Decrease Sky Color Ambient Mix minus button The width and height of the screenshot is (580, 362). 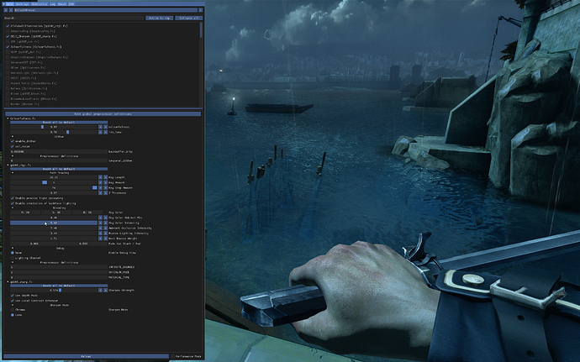point(100,218)
